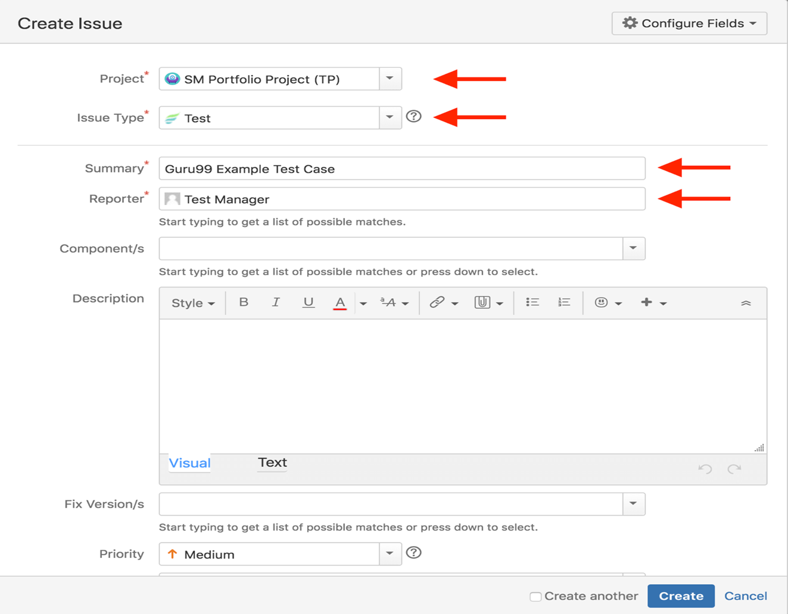Expand the Priority dropdown
Screen dimensions: 788x614
coord(390,554)
